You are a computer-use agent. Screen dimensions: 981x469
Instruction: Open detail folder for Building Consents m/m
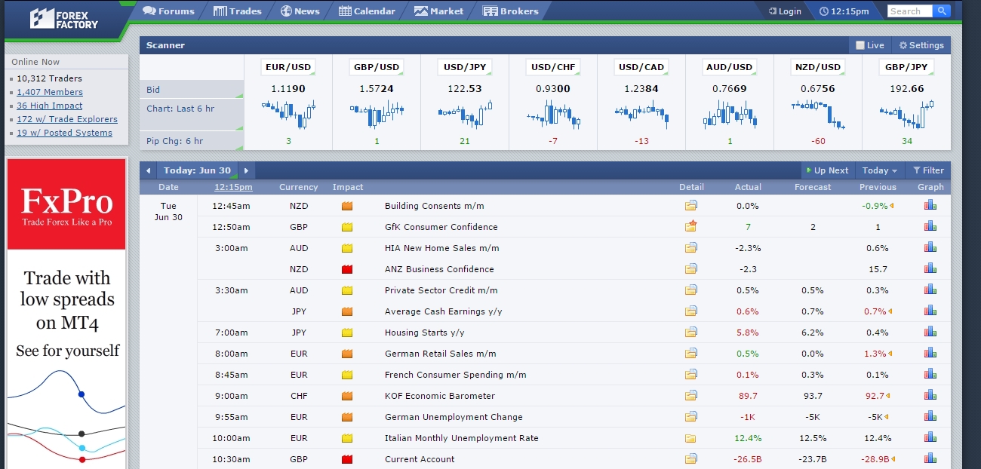point(691,206)
